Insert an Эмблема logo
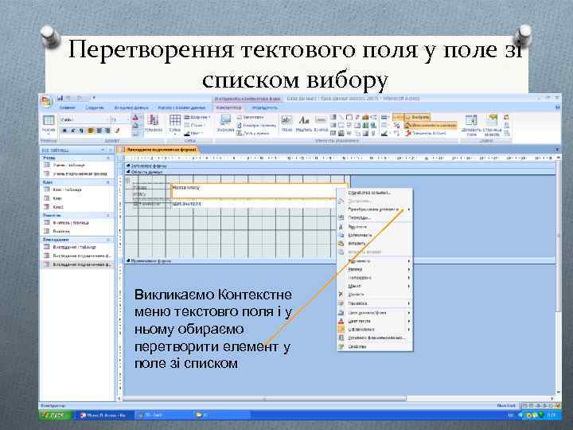The height and width of the screenshot is (430, 573). click(225, 123)
